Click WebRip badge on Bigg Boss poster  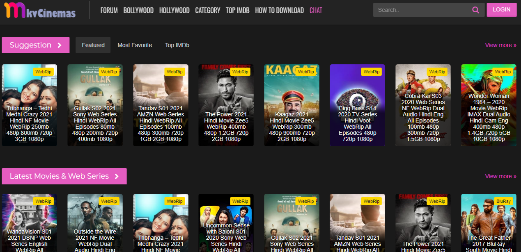(x=372, y=72)
